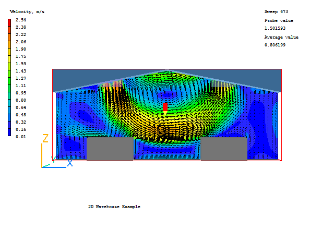Click the dark blue swatch at legend bottom
Image resolution: width=334 pixels, height=230 pixels.
(9, 133)
